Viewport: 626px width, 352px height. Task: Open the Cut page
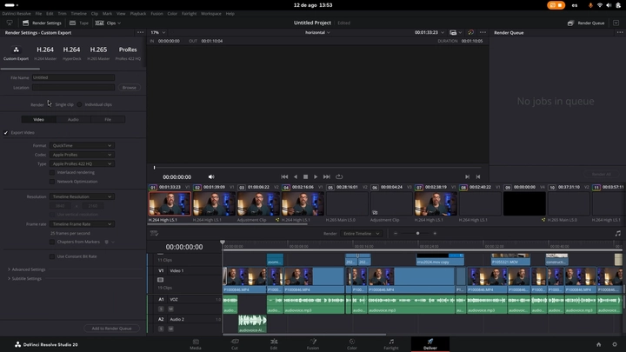235,344
